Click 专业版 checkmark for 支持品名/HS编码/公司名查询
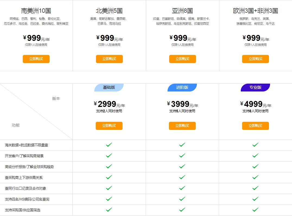Image resolution: width=292 pixels, height=216 pixels. [255, 199]
